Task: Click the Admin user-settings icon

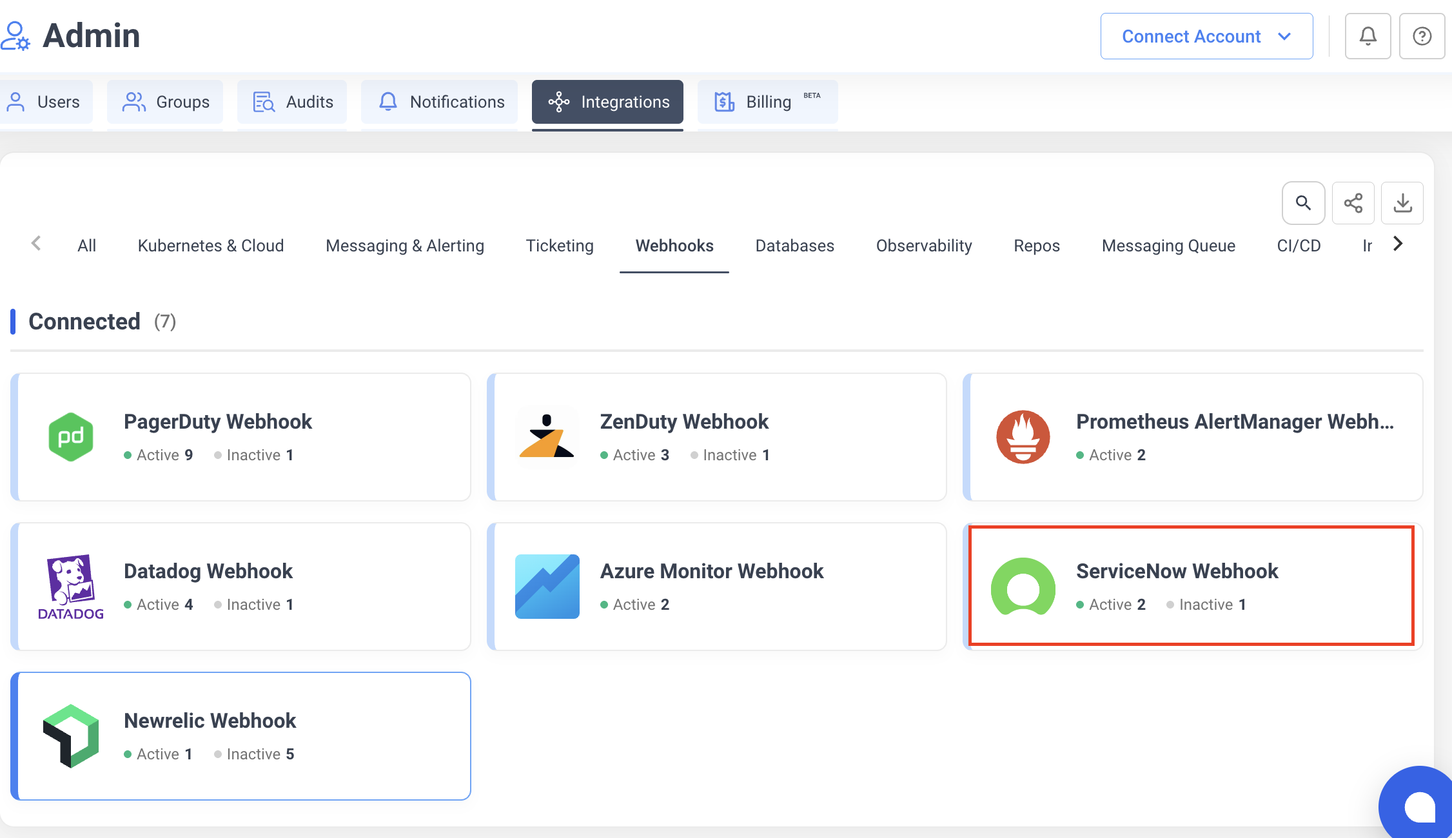Action: 15,36
